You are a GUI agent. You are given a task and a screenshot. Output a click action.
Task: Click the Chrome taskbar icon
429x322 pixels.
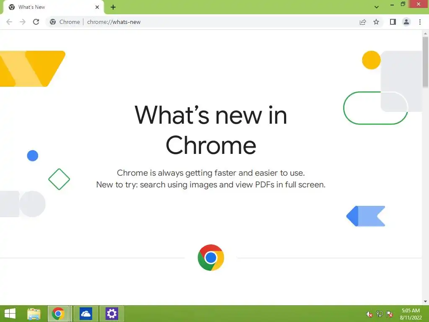[x=58, y=314]
